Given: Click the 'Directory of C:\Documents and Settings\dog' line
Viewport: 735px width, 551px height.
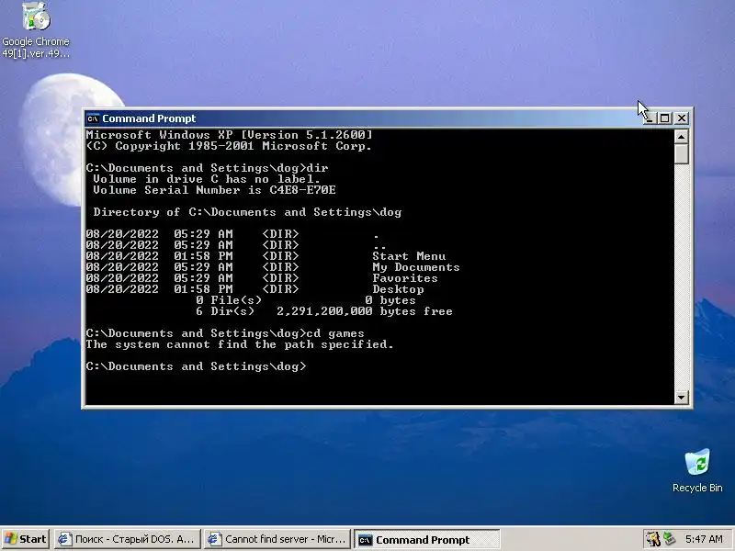Looking at the screenshot, I should (247, 212).
